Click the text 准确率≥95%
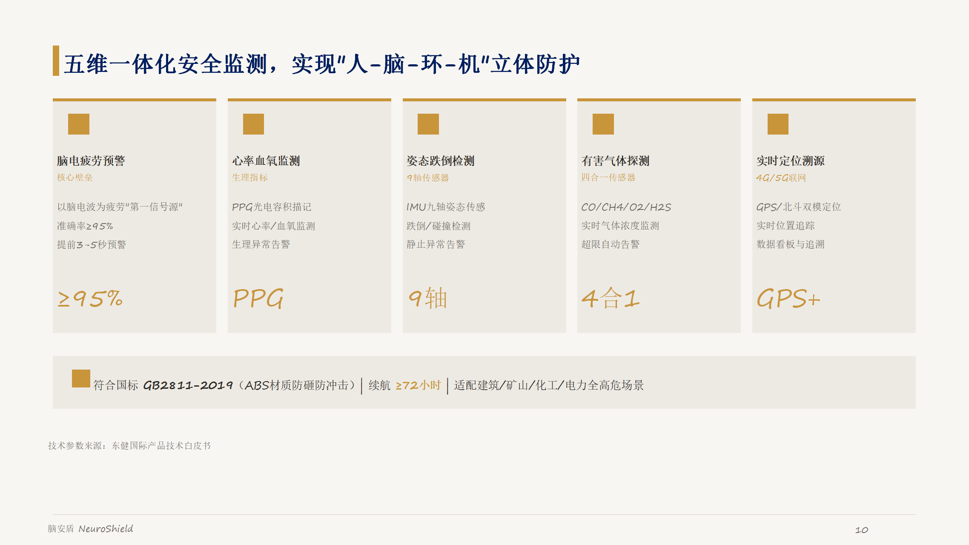 click(x=85, y=226)
